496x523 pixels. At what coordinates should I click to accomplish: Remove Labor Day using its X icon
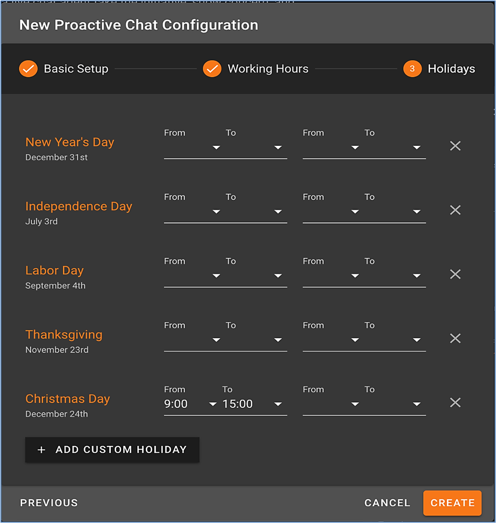[455, 274]
